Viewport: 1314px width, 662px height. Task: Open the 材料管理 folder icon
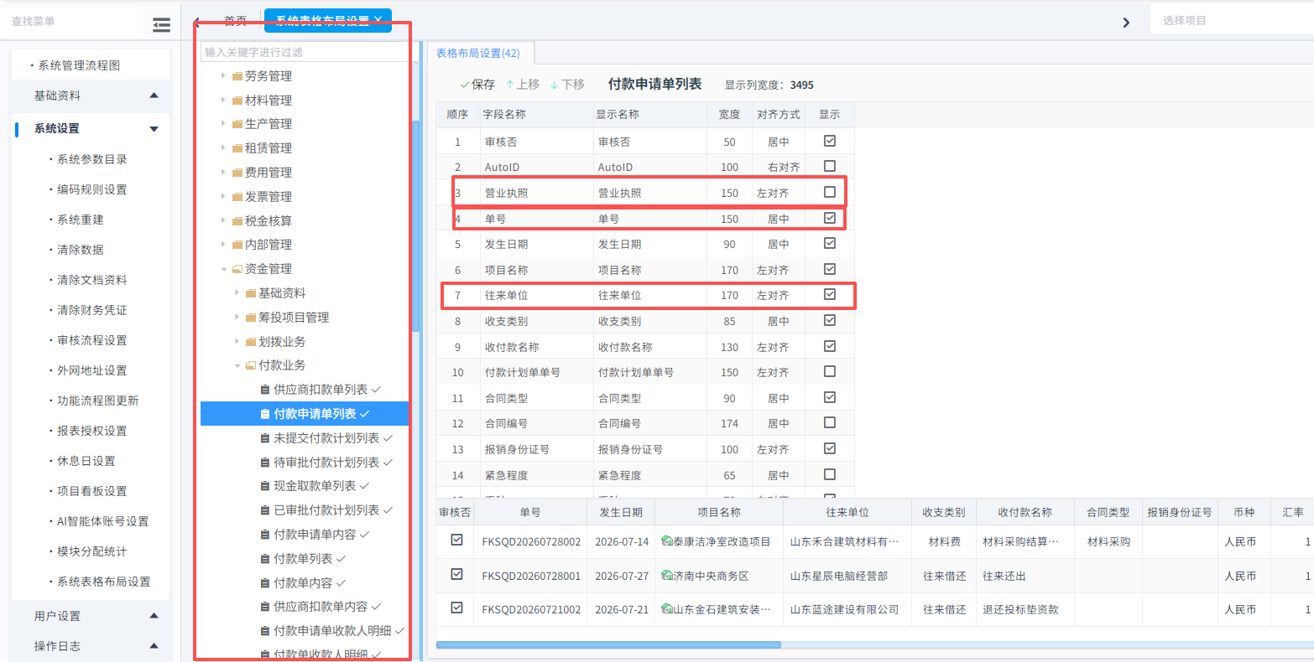click(237, 101)
